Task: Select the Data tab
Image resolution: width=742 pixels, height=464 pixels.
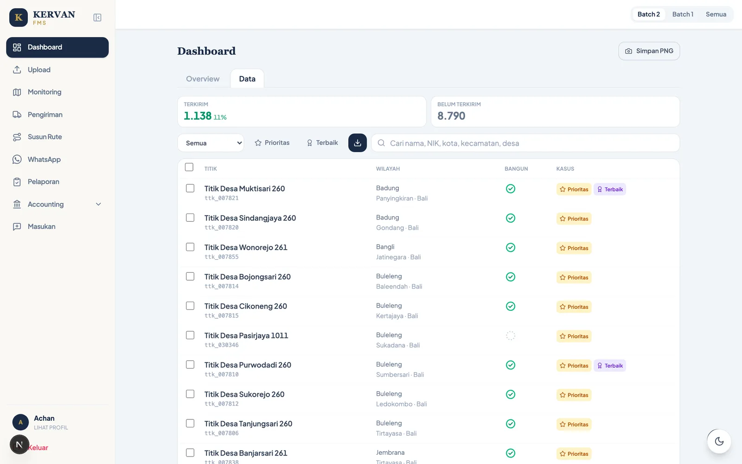Action: pos(247,79)
